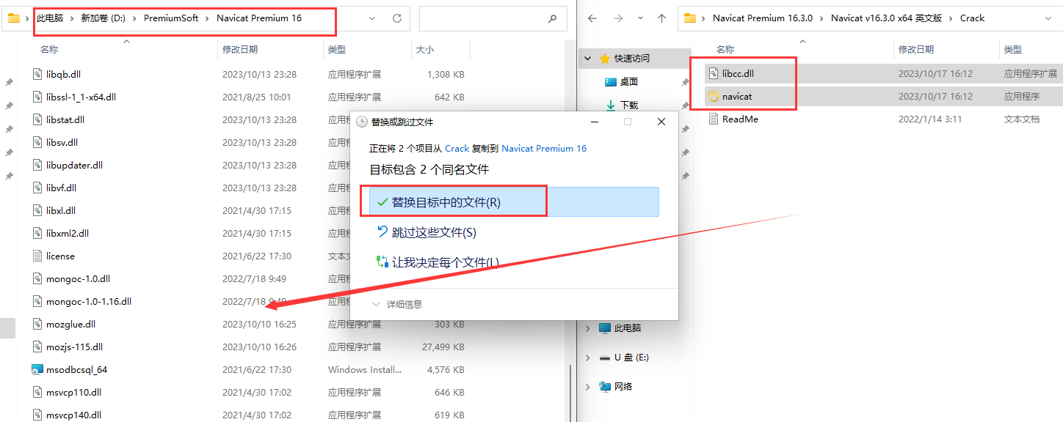
Task: Choose 替换目标中的文件(R) option
Action: coord(514,202)
